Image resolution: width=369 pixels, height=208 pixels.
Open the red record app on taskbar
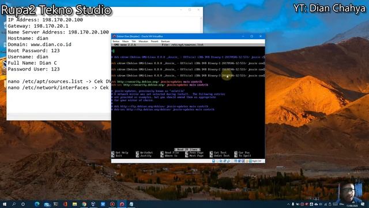click(x=112, y=204)
